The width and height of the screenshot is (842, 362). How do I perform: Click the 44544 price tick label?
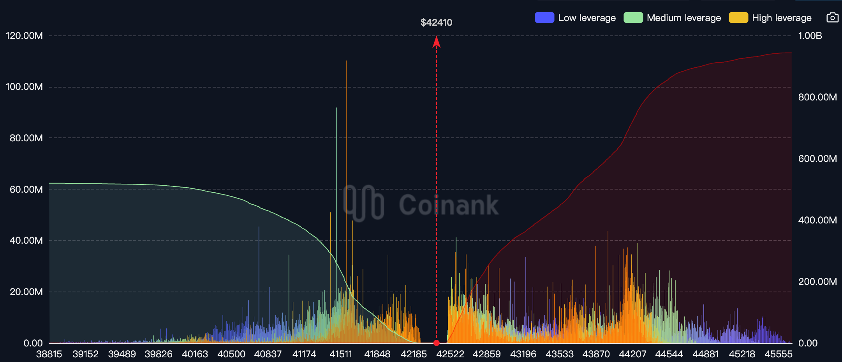[x=669, y=354]
